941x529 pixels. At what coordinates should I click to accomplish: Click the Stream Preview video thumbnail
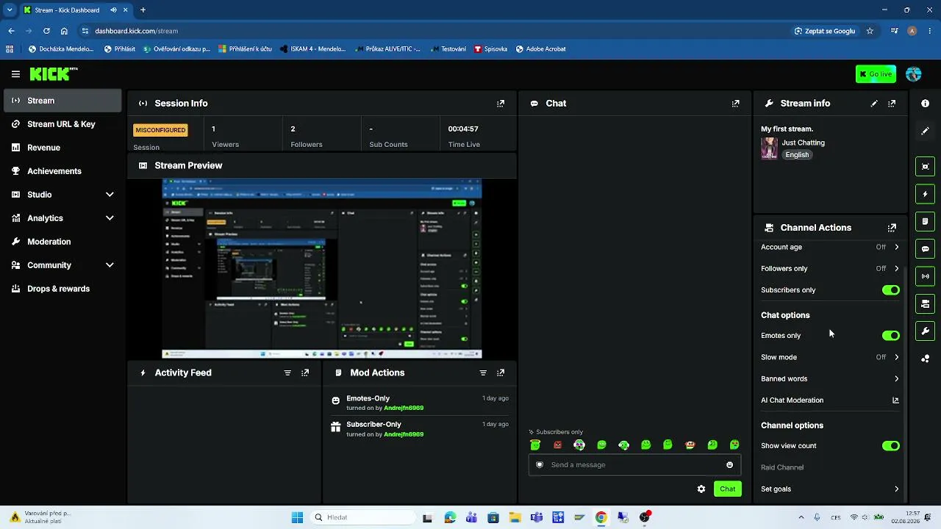322,268
